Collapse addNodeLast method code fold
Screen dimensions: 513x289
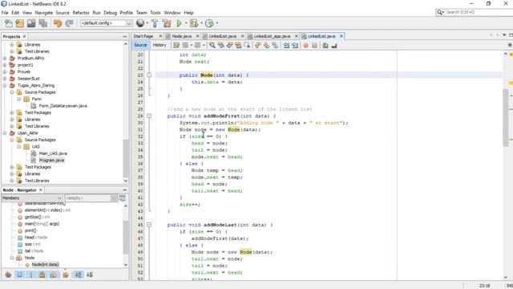pos(149,225)
